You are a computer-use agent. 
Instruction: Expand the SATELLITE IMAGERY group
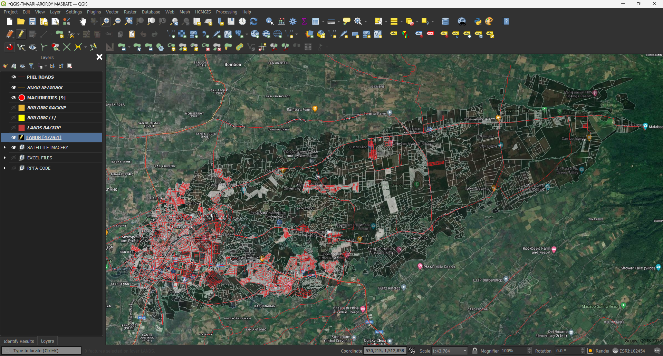click(4, 147)
